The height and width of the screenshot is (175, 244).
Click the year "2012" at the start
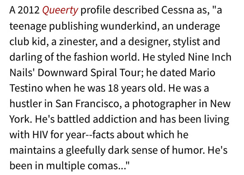[x=28, y=10]
